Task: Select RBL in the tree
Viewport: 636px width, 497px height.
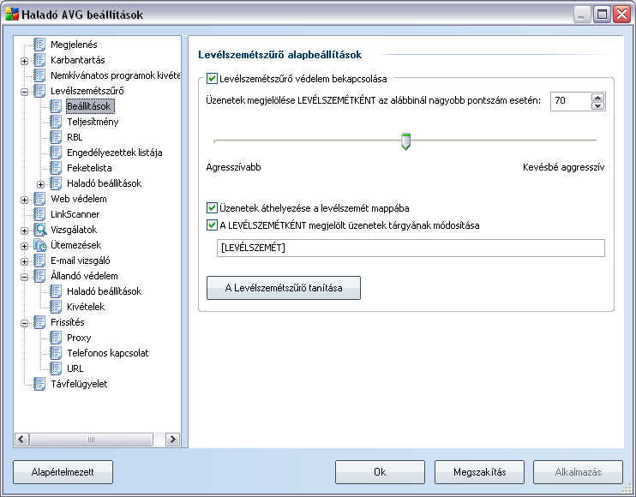Action: 75,137
